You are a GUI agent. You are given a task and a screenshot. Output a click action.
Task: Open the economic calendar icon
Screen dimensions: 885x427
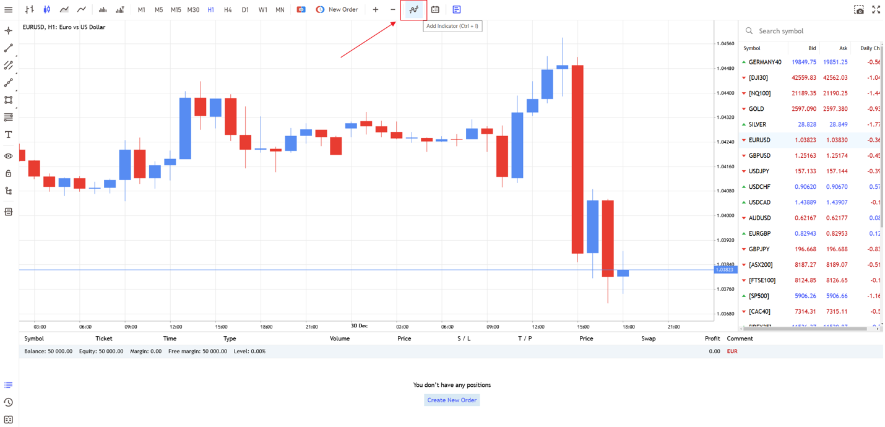click(435, 10)
